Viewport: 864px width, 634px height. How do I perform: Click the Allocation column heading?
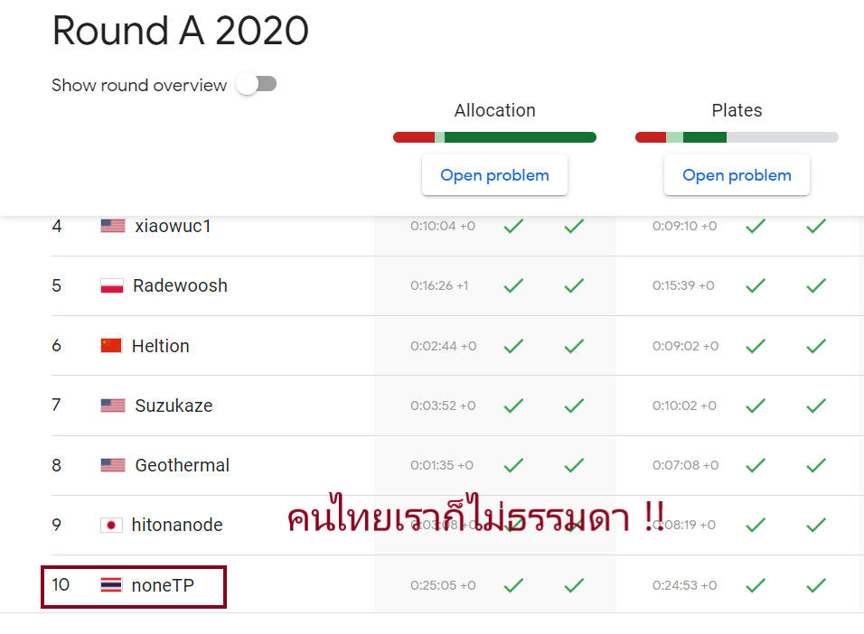(495, 110)
